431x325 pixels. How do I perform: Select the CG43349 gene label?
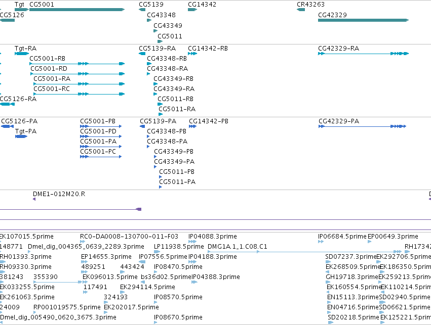point(168,25)
